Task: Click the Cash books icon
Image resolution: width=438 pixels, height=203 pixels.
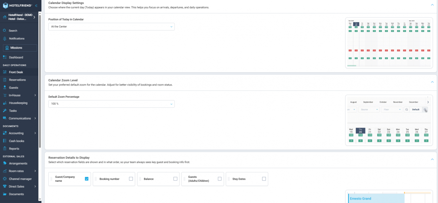Action: click(x=5, y=141)
